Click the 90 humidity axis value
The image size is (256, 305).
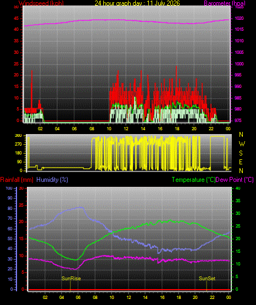pos(10,198)
